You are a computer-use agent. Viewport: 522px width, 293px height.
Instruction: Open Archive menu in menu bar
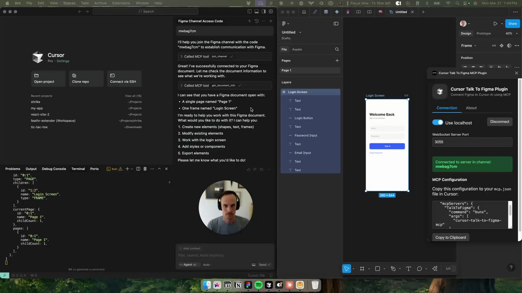[100, 3]
